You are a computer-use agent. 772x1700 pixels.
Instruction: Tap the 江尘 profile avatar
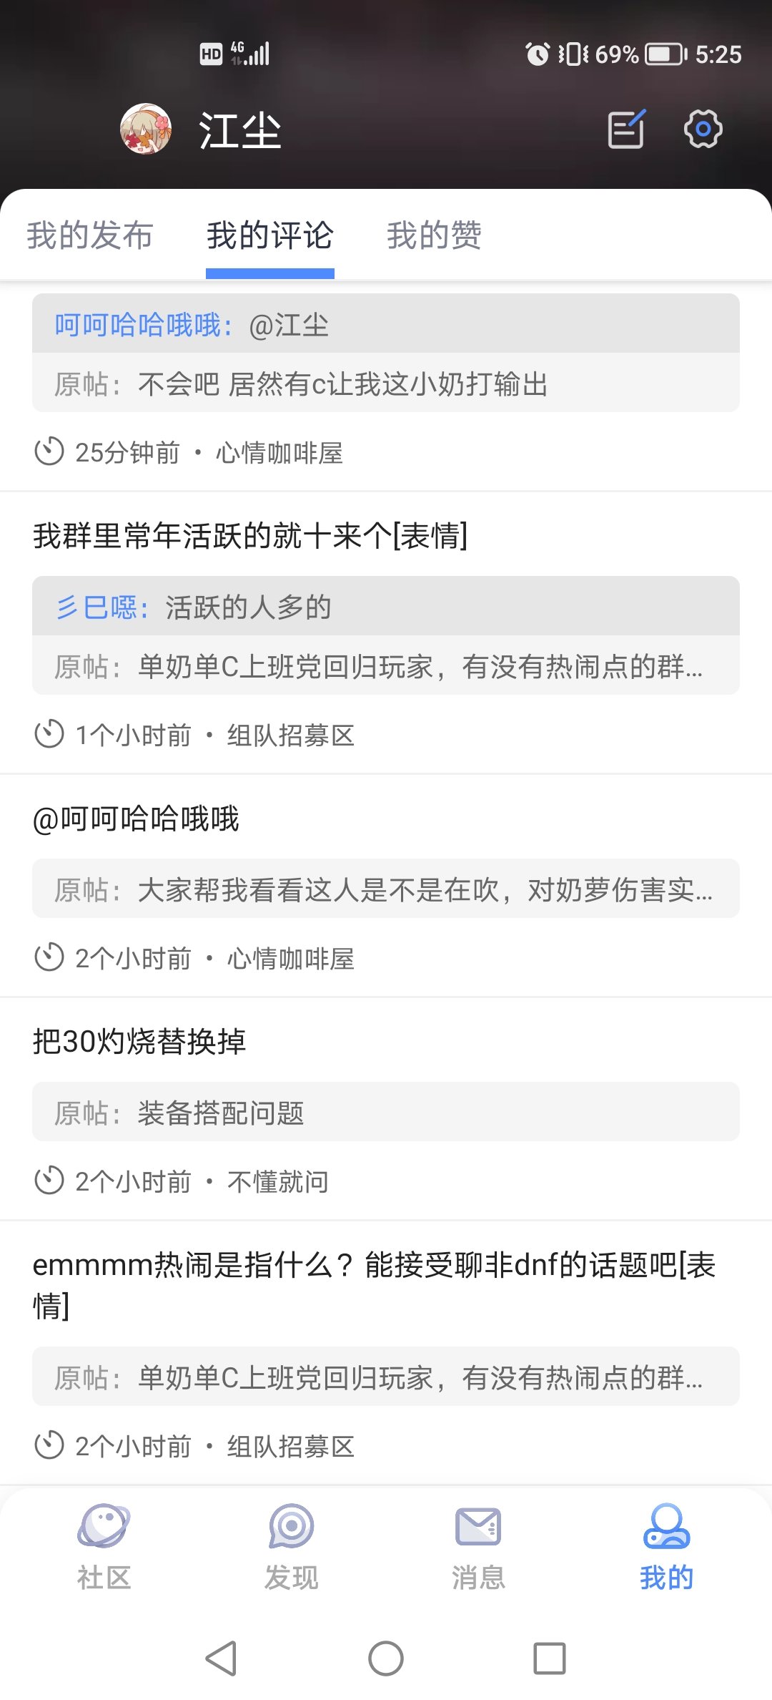point(146,130)
